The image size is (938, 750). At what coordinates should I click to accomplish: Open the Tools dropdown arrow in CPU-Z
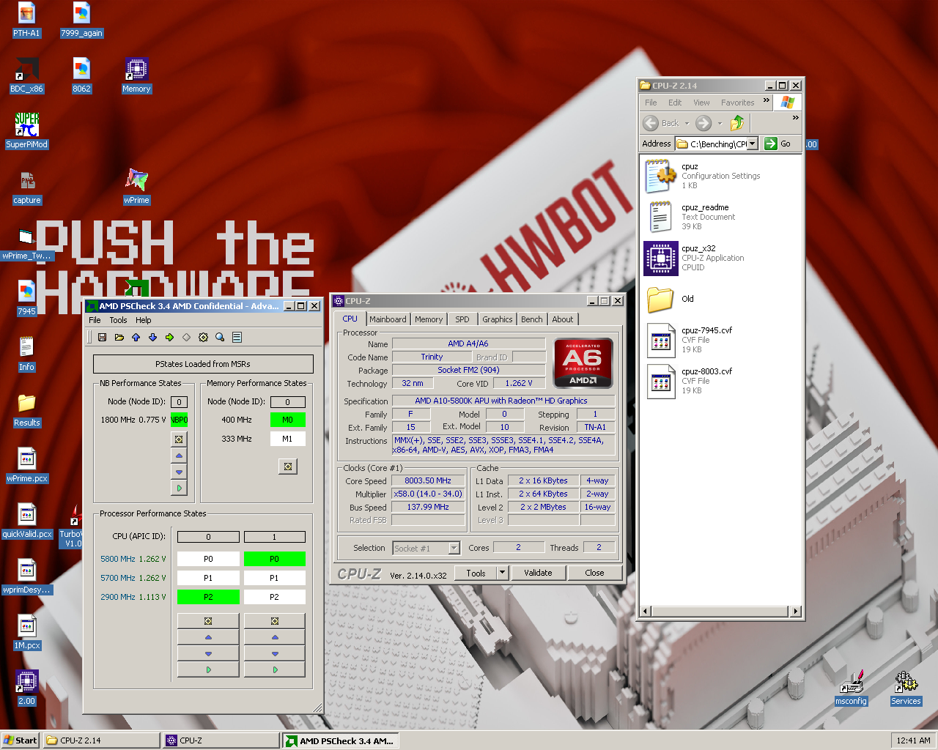(502, 573)
